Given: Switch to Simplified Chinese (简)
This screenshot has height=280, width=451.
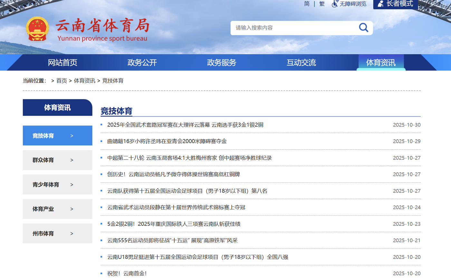Looking at the screenshot, I should [x=307, y=4].
